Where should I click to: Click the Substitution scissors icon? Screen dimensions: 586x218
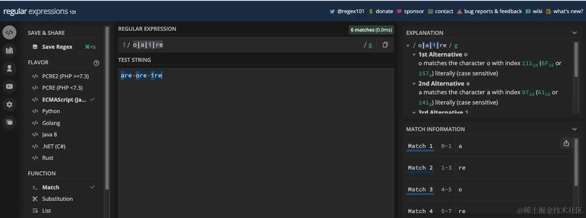pyautogui.click(x=35, y=199)
